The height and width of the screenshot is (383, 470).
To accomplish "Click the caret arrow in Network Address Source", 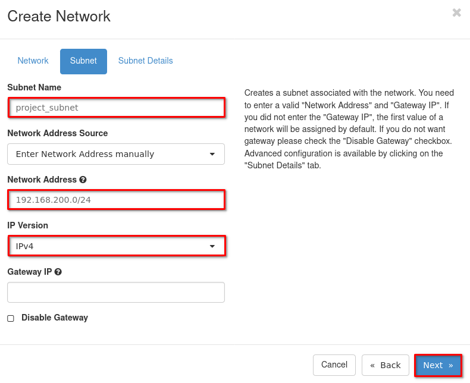I will click(x=212, y=154).
